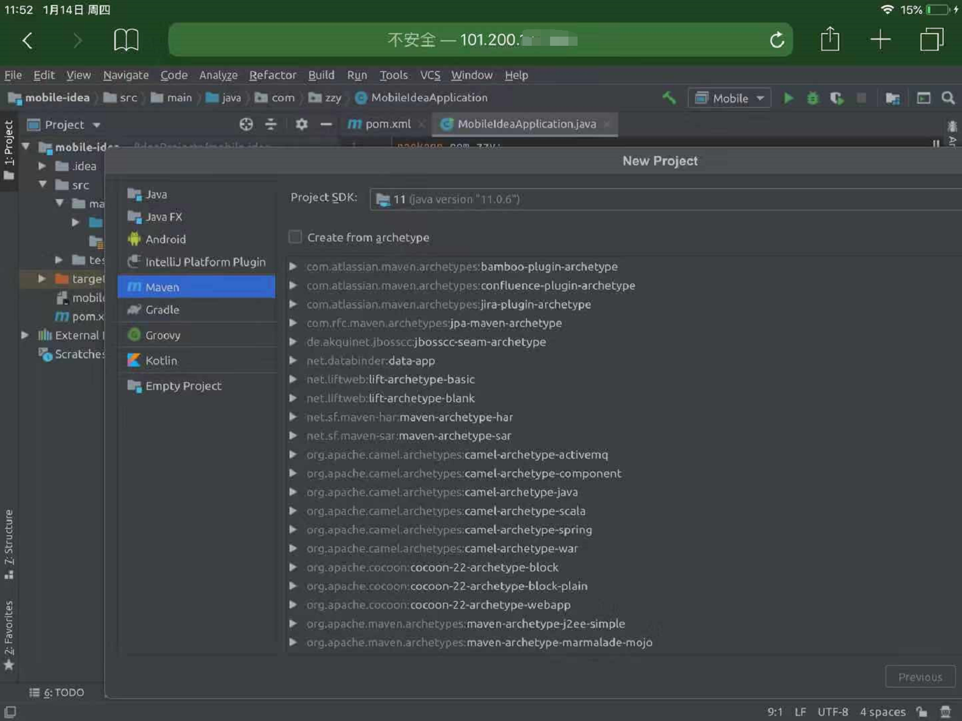The height and width of the screenshot is (721, 962).
Task: Open the Analyze menu
Action: coord(218,75)
